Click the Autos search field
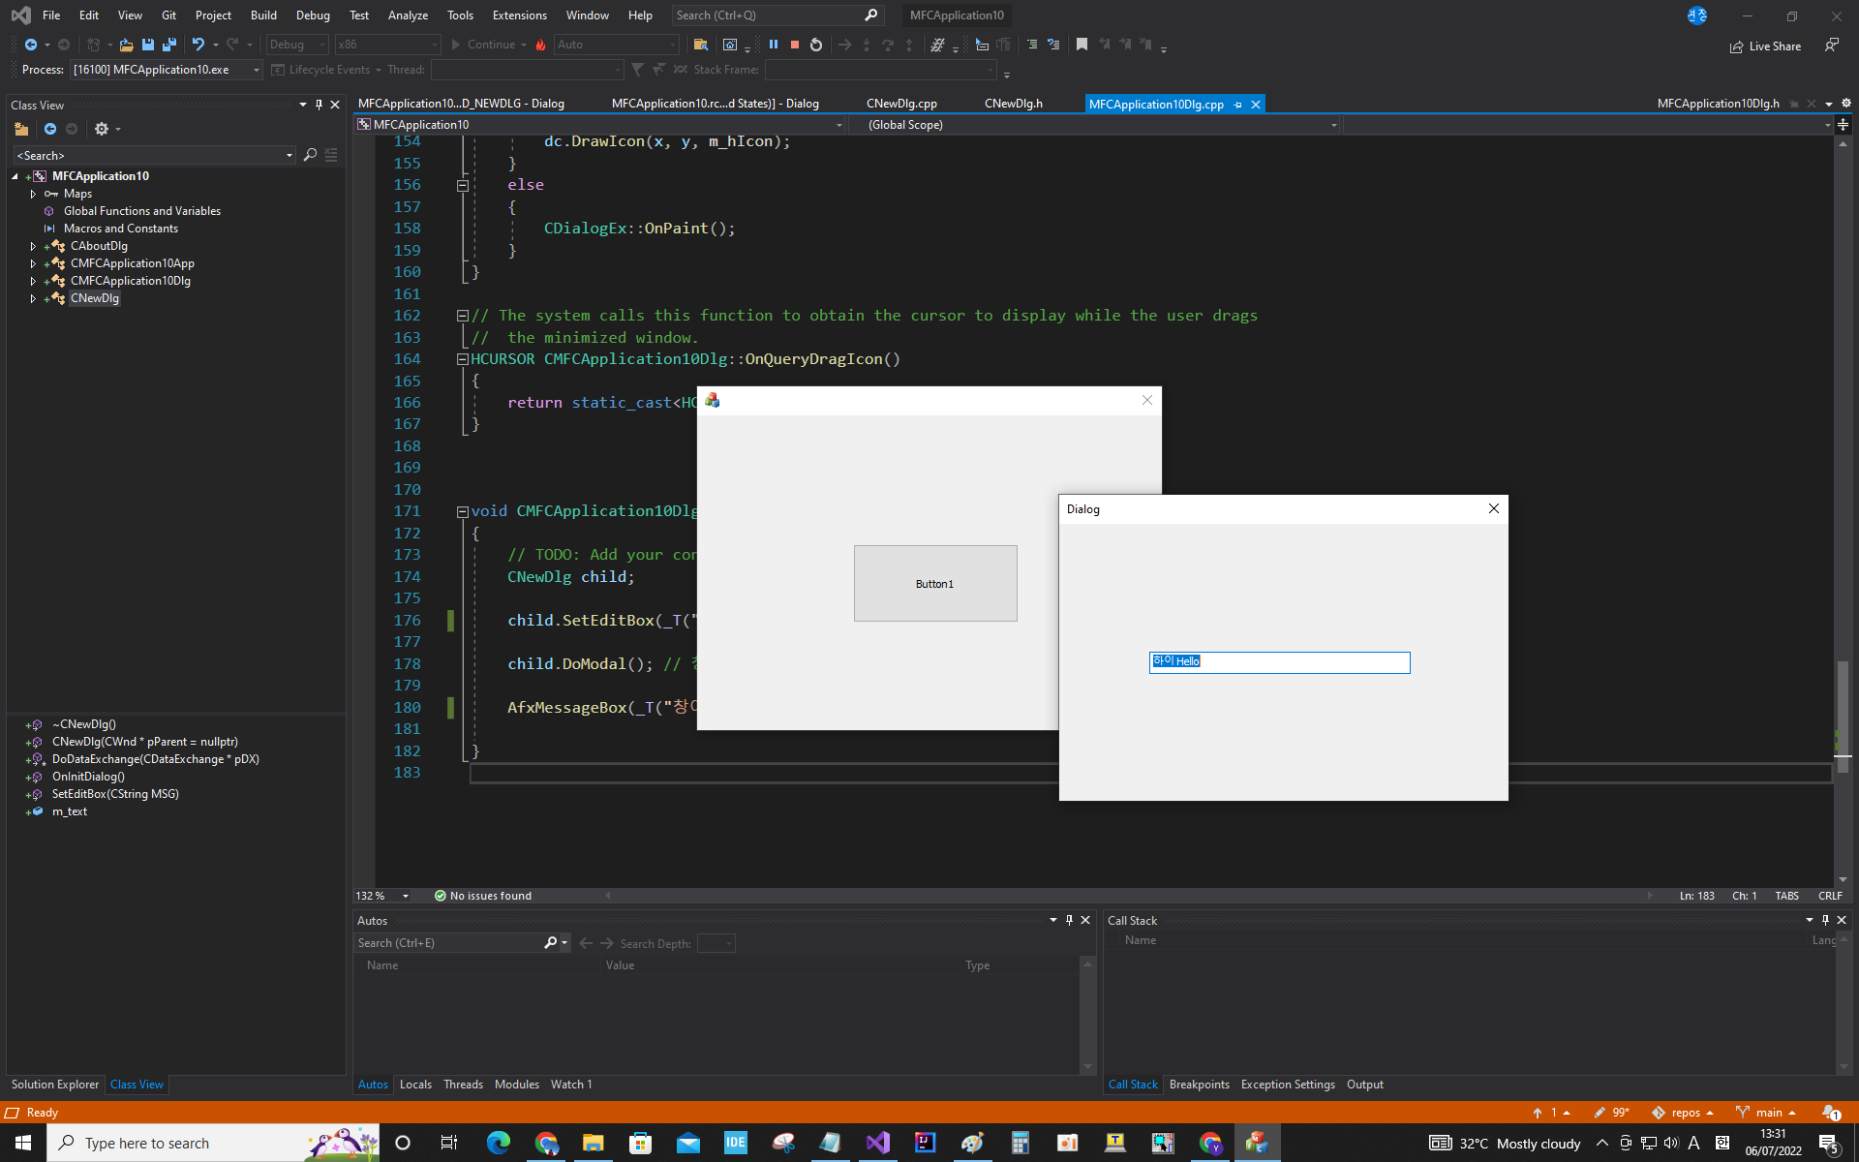This screenshot has height=1162, width=1859. (450, 943)
